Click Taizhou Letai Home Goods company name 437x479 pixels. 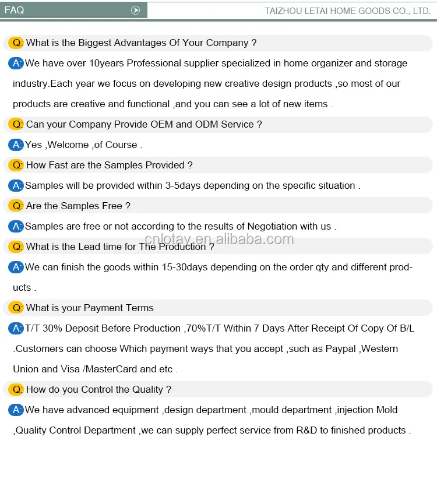tap(347, 11)
